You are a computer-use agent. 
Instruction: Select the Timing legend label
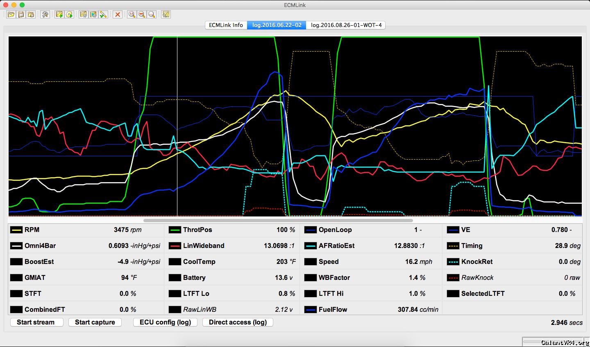[x=472, y=246]
